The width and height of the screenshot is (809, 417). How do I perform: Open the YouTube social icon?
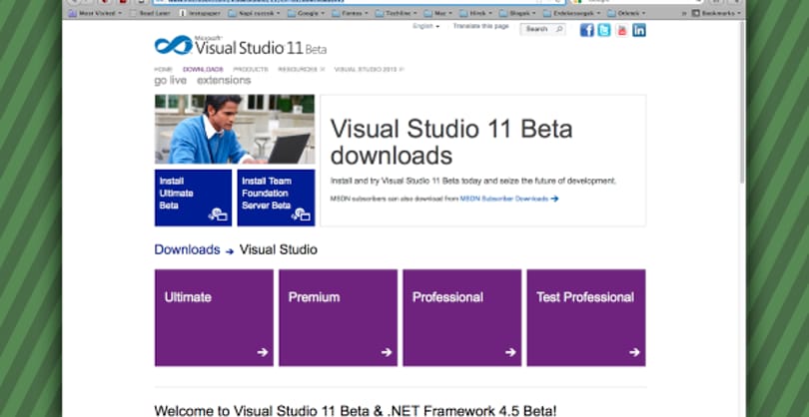[x=621, y=30]
